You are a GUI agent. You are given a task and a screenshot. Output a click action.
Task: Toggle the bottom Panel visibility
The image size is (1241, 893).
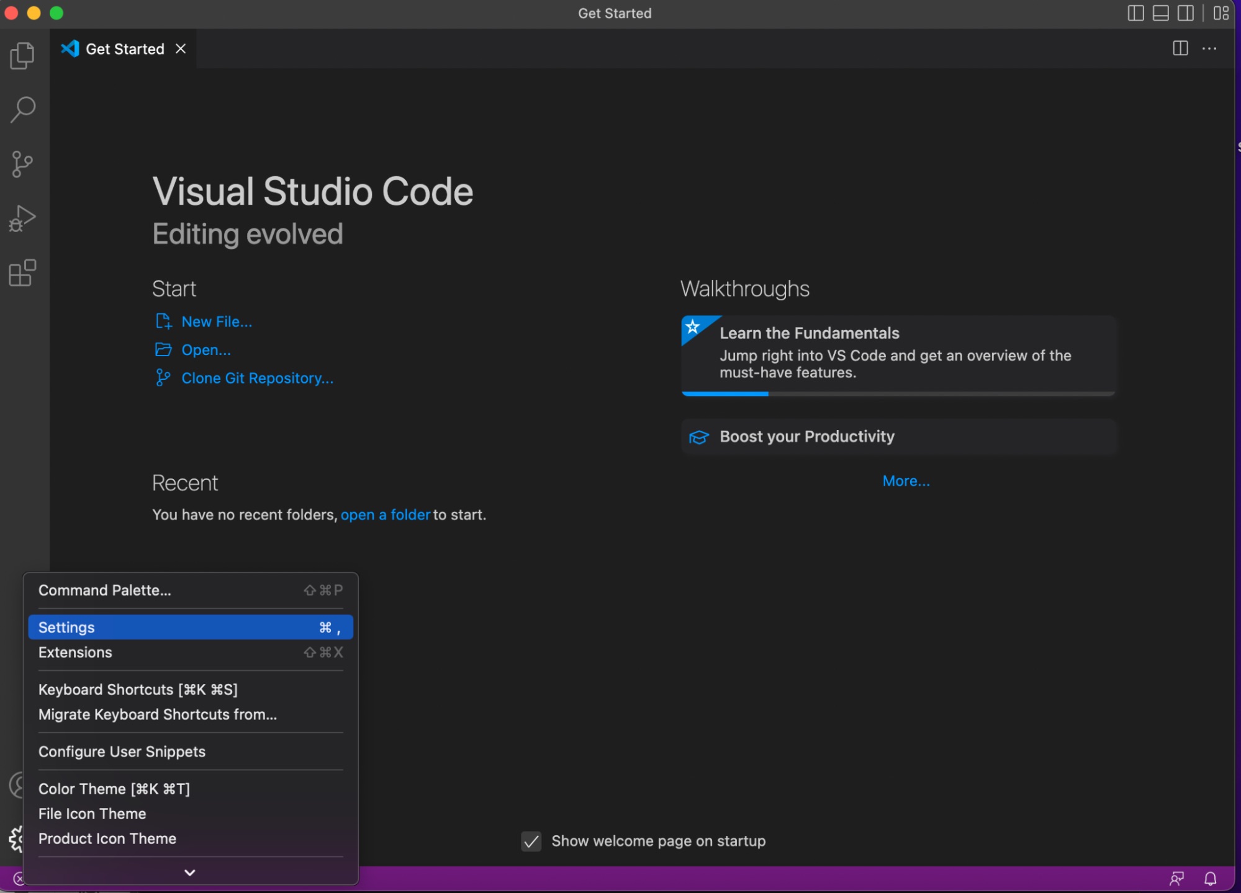tap(1160, 13)
